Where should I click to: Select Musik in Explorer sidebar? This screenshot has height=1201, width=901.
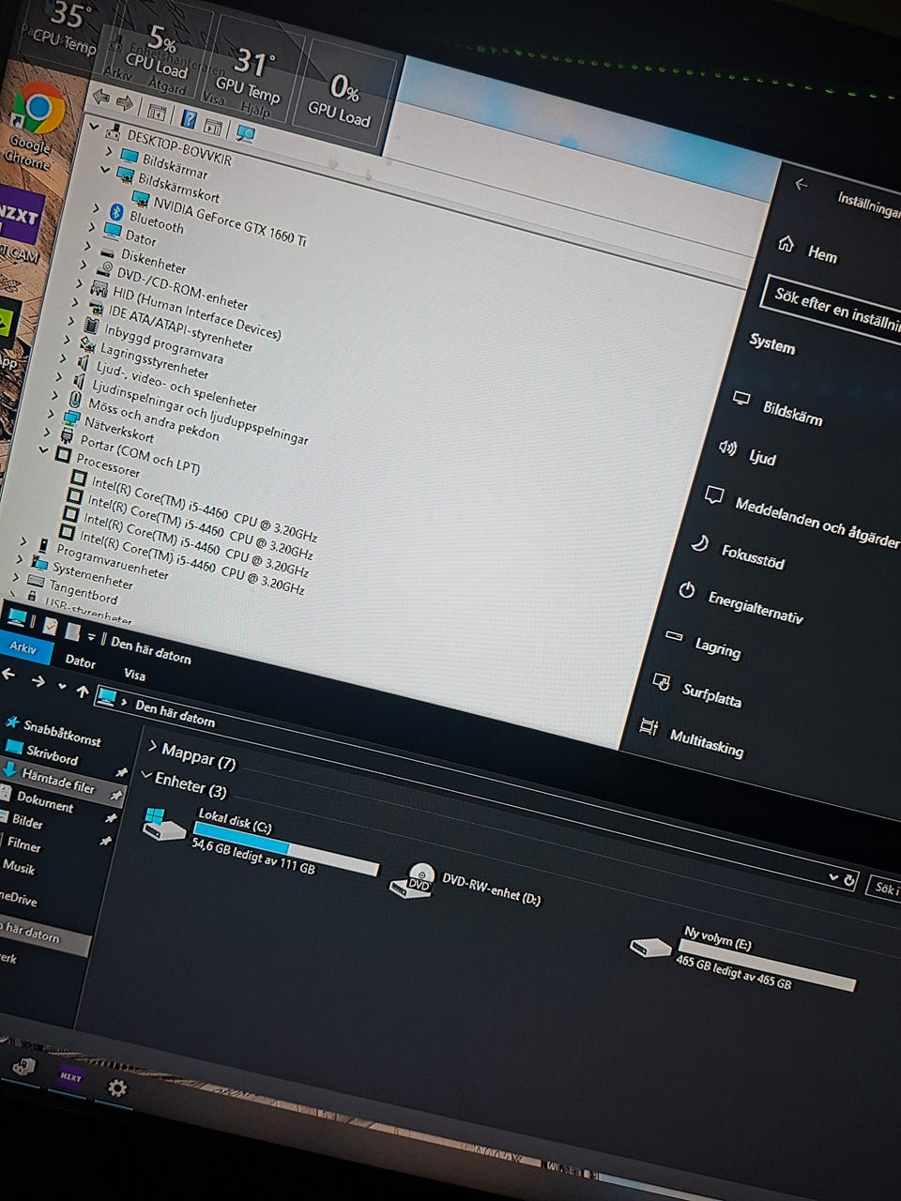point(18,866)
